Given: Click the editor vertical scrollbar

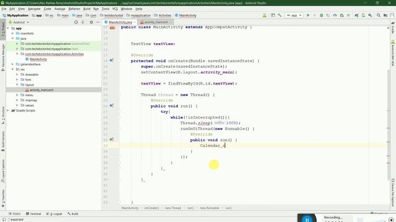Looking at the screenshot, I should [x=389, y=125].
